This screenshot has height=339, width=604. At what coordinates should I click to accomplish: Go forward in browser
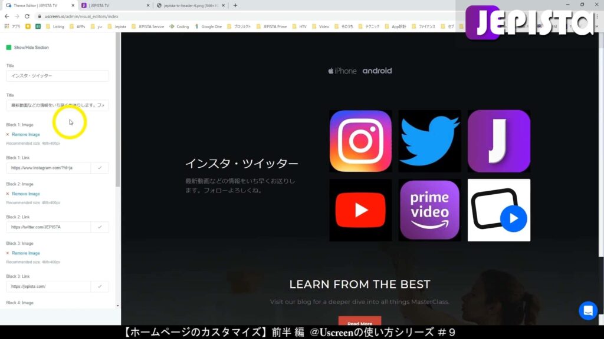tap(17, 16)
